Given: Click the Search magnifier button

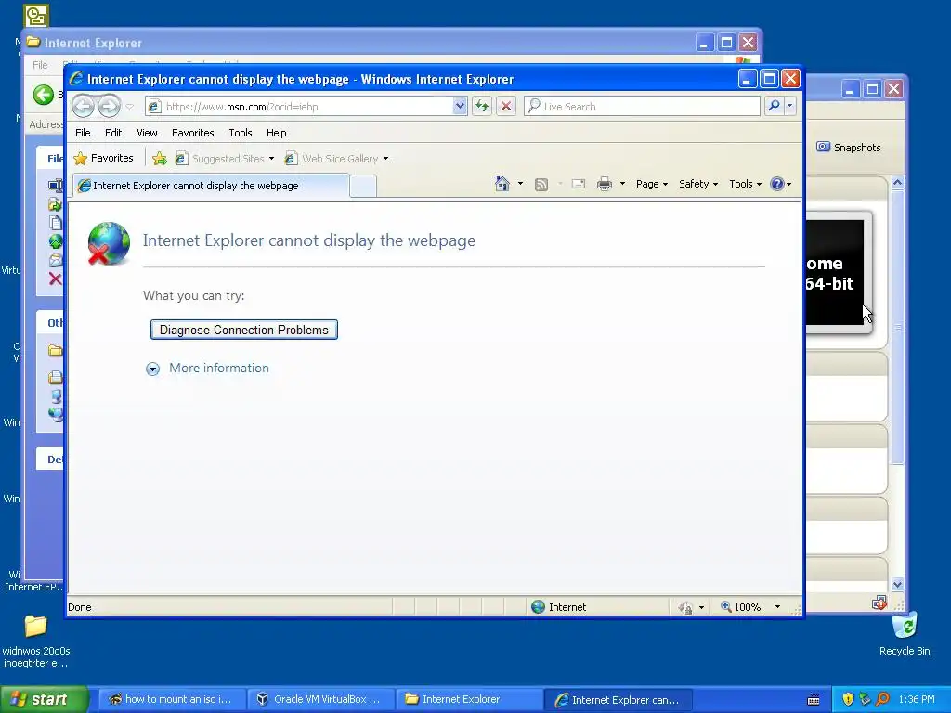Looking at the screenshot, I should [774, 106].
